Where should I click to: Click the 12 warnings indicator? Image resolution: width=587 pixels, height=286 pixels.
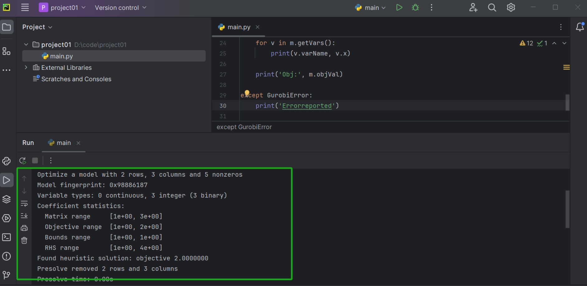click(x=527, y=43)
